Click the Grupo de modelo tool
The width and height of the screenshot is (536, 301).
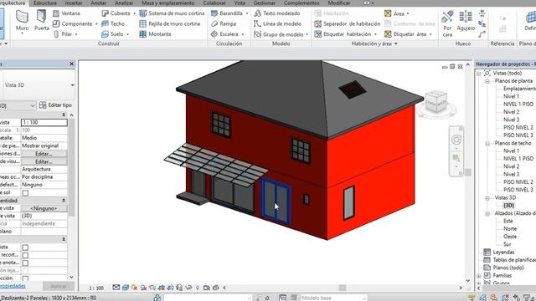click(x=281, y=34)
